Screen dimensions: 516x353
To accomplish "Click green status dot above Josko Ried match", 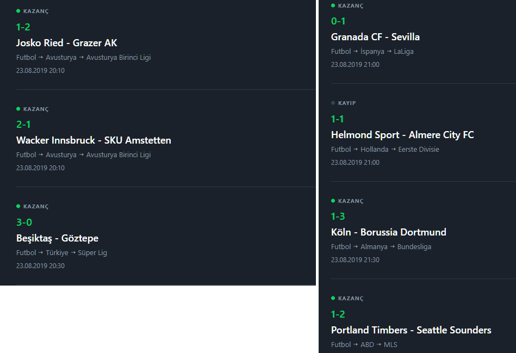I will (x=18, y=11).
